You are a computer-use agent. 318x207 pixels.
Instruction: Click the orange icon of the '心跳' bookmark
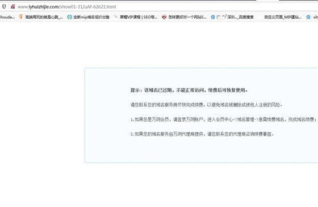(21, 17)
